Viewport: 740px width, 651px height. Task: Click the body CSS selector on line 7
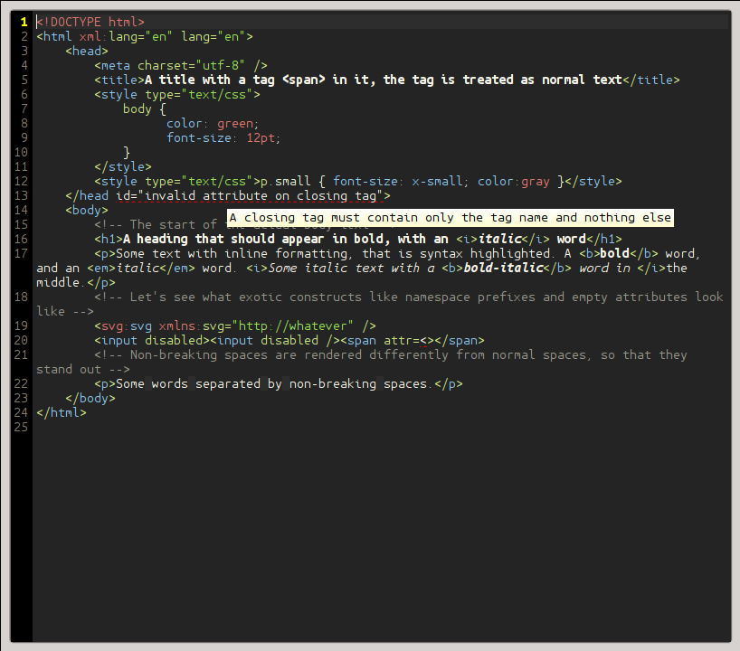pos(138,109)
